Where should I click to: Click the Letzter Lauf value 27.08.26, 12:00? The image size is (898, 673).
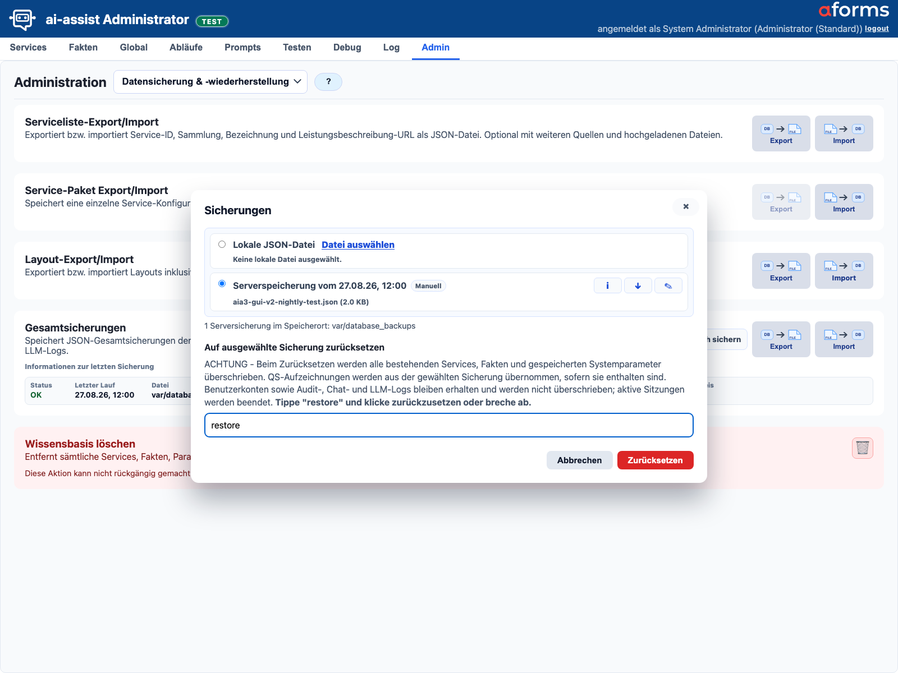tap(104, 395)
